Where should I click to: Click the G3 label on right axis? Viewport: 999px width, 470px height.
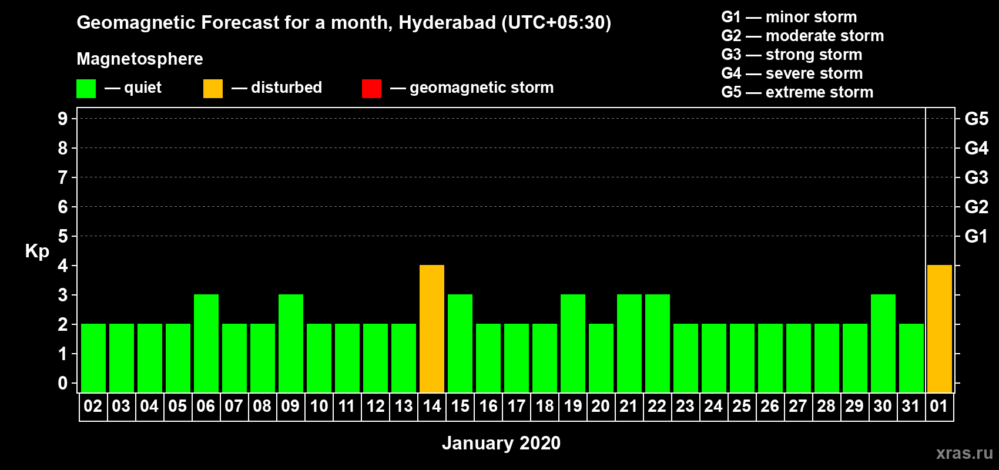(x=977, y=177)
